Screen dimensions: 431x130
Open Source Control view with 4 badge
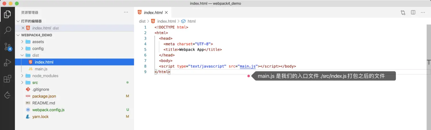coord(7,47)
